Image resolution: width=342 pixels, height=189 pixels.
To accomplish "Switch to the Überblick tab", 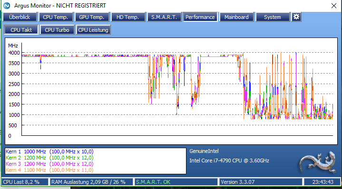I will 20,17.
